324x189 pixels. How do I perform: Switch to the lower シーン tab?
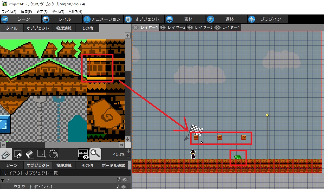coord(12,165)
